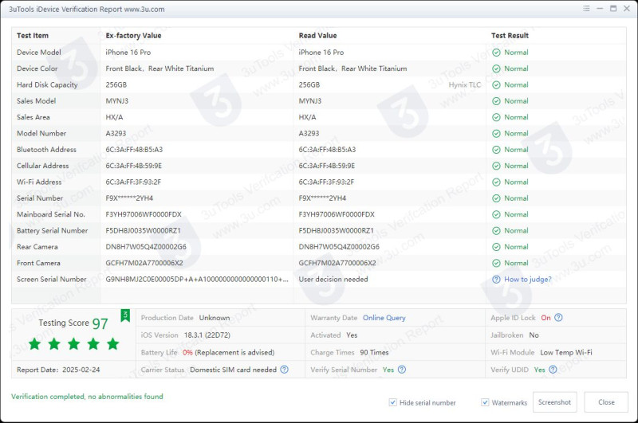Click the Normal check icon for Hard Disk Capacity
Screen dimensions: 638x423
(x=496, y=85)
